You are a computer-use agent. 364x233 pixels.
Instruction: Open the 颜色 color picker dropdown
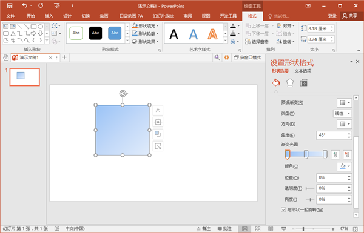click(x=344, y=166)
